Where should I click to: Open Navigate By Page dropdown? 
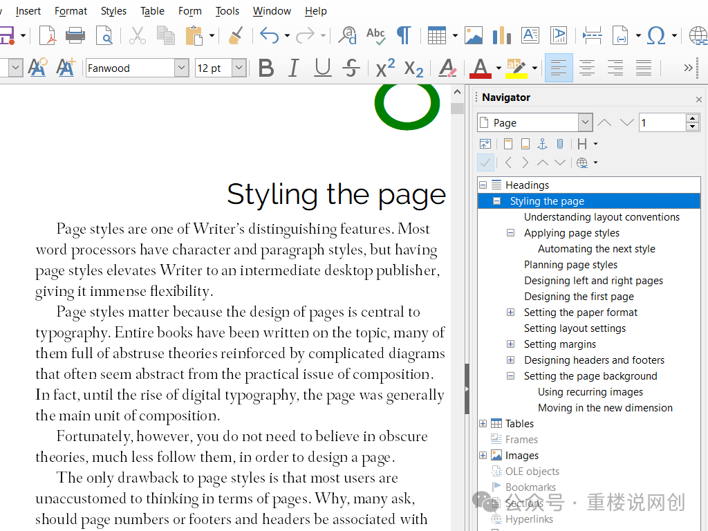[585, 122]
